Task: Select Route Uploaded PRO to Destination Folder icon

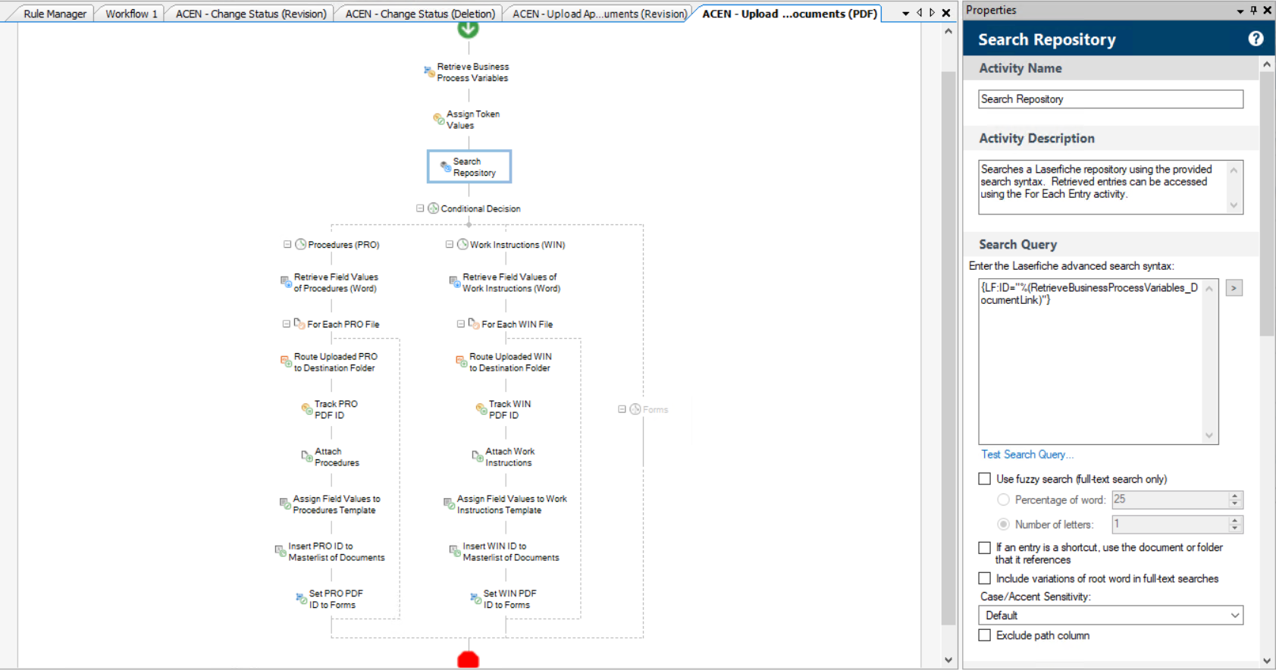Action: click(286, 362)
